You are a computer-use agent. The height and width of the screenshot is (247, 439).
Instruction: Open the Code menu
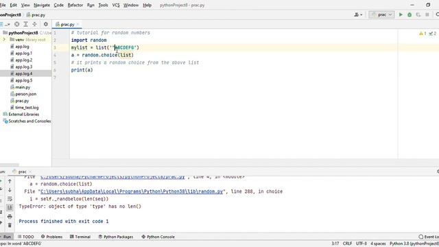pyautogui.click(x=58, y=5)
